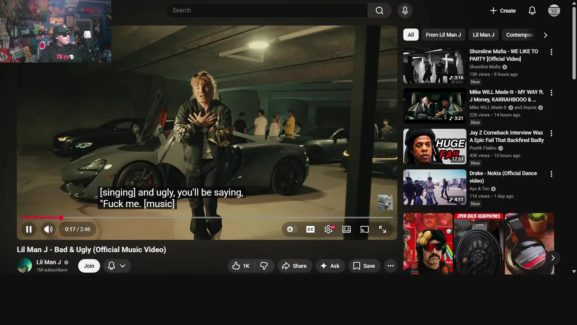Dislike the video with thumbs down
The height and width of the screenshot is (325, 577).
[x=264, y=266]
